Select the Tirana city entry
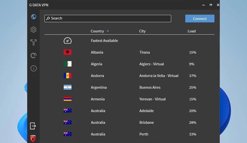The image size is (247, 143). pos(144,52)
